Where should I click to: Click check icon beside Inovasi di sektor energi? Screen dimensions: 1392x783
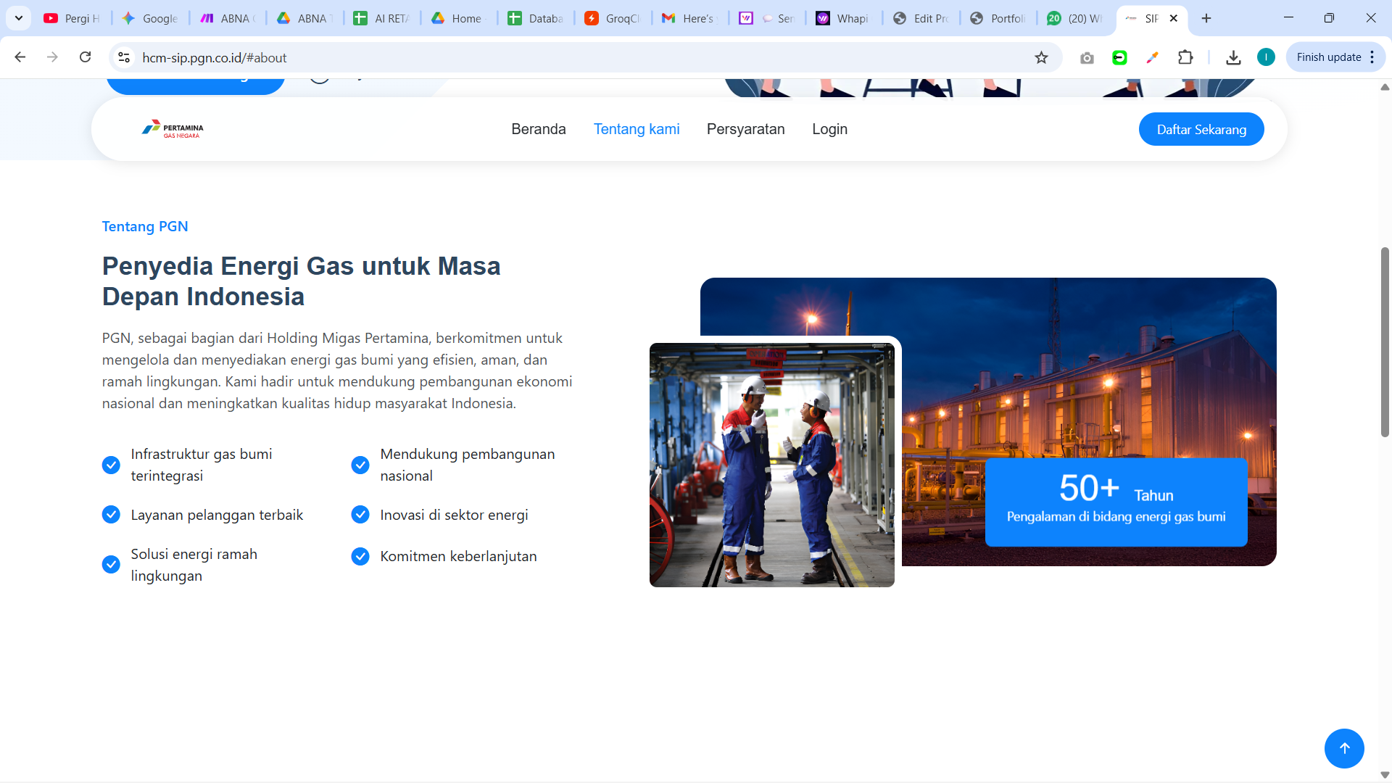pos(360,515)
